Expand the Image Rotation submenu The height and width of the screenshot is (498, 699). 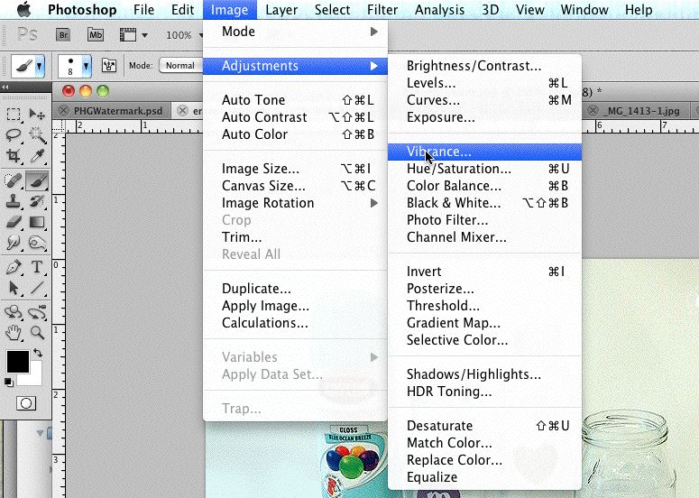click(295, 203)
